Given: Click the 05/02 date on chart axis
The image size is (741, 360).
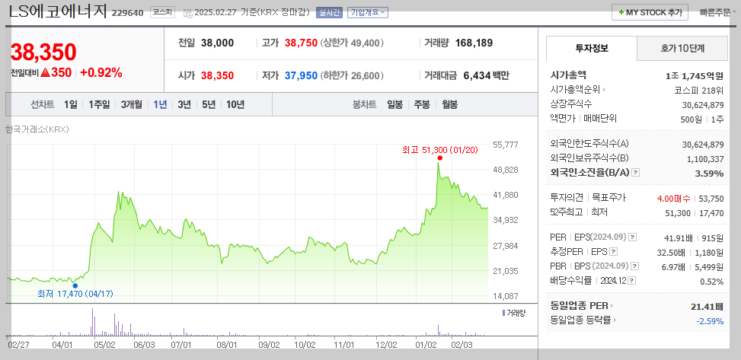Looking at the screenshot, I should 105,345.
